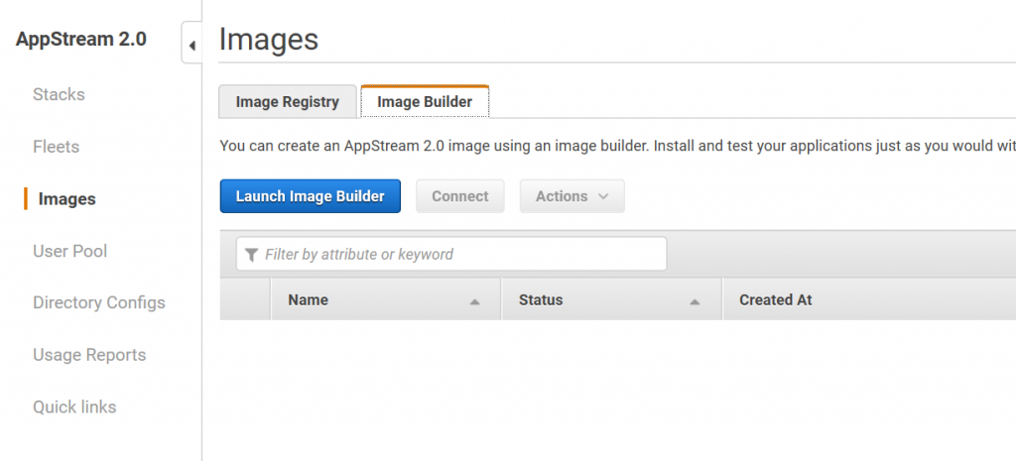Open Stacks in the sidebar
The image size is (1016, 461).
pos(59,94)
